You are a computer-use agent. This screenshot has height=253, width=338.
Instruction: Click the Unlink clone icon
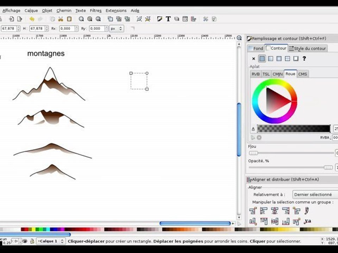click(x=127, y=19)
